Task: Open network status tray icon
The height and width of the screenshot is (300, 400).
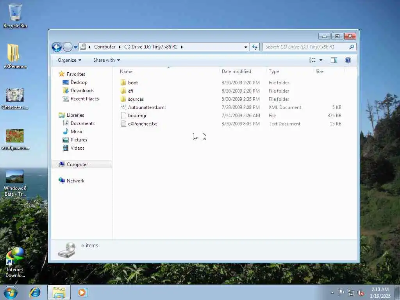Action: click(351, 293)
